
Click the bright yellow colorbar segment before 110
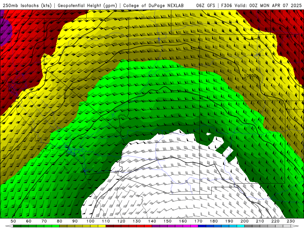pos(102,226)
